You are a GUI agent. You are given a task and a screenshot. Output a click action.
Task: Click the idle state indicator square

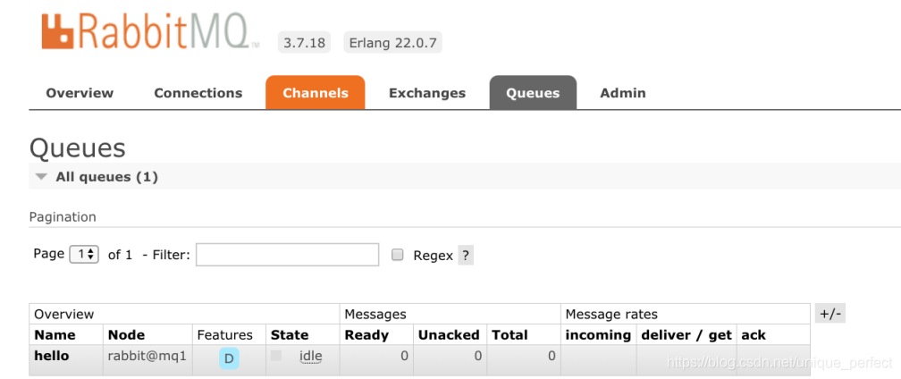pos(277,356)
